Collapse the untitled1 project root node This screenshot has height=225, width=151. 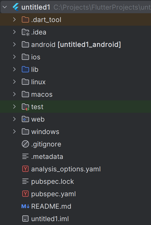coord(5,7)
